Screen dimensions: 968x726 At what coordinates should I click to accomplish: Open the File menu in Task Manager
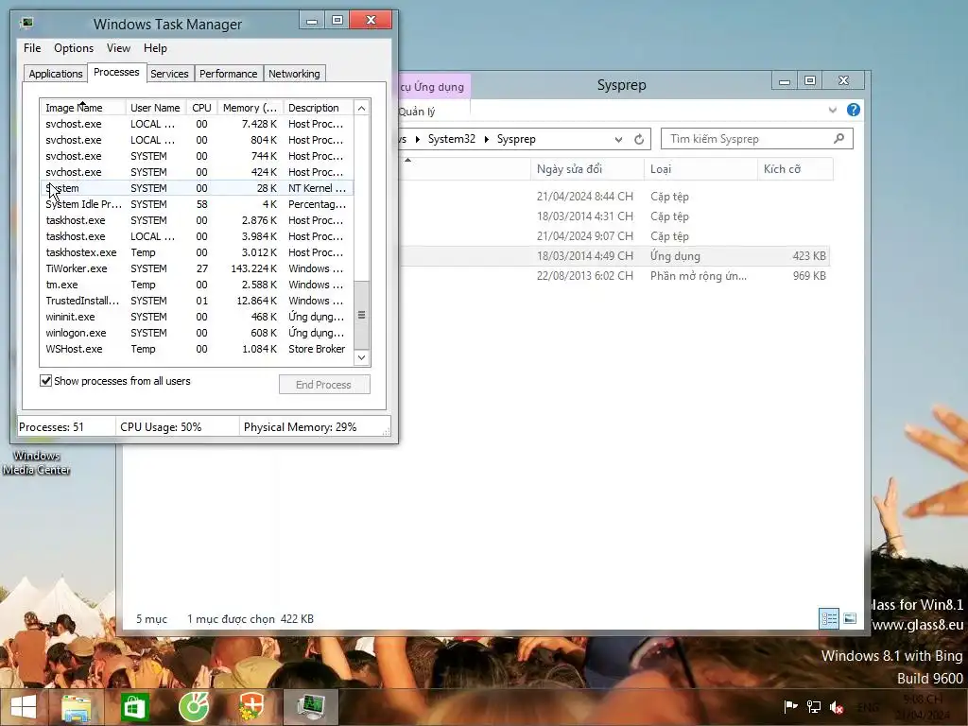[32, 48]
